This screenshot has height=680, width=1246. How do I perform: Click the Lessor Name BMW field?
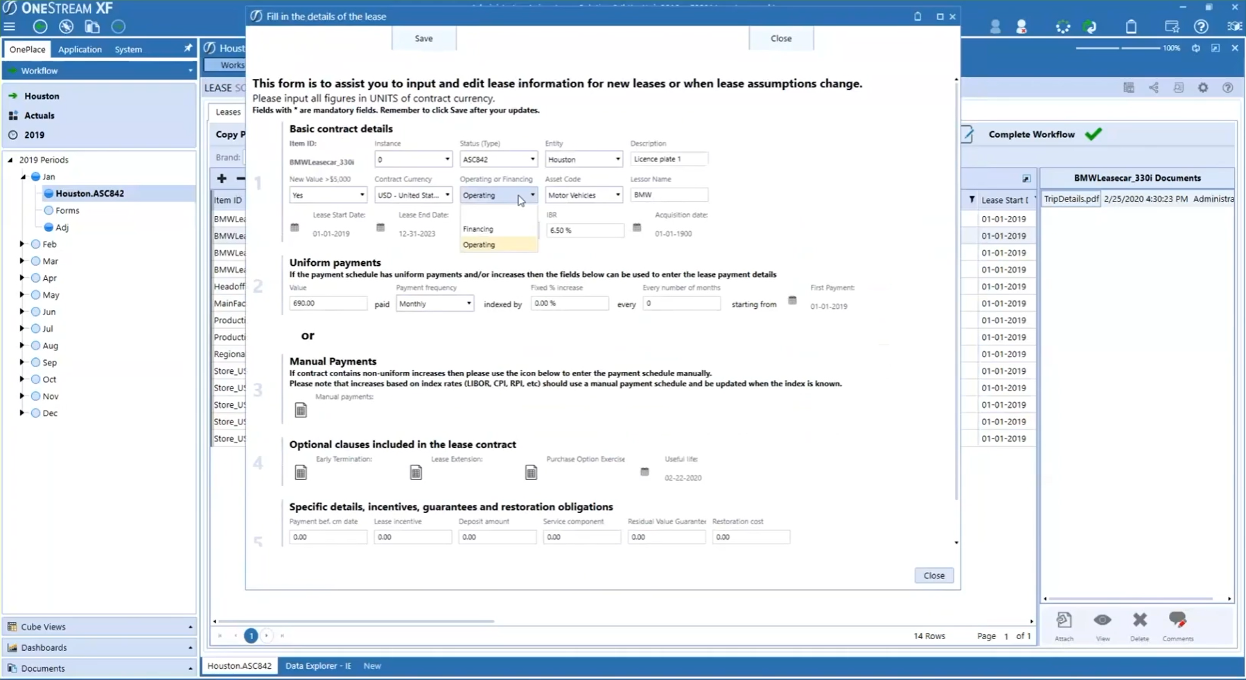point(669,195)
